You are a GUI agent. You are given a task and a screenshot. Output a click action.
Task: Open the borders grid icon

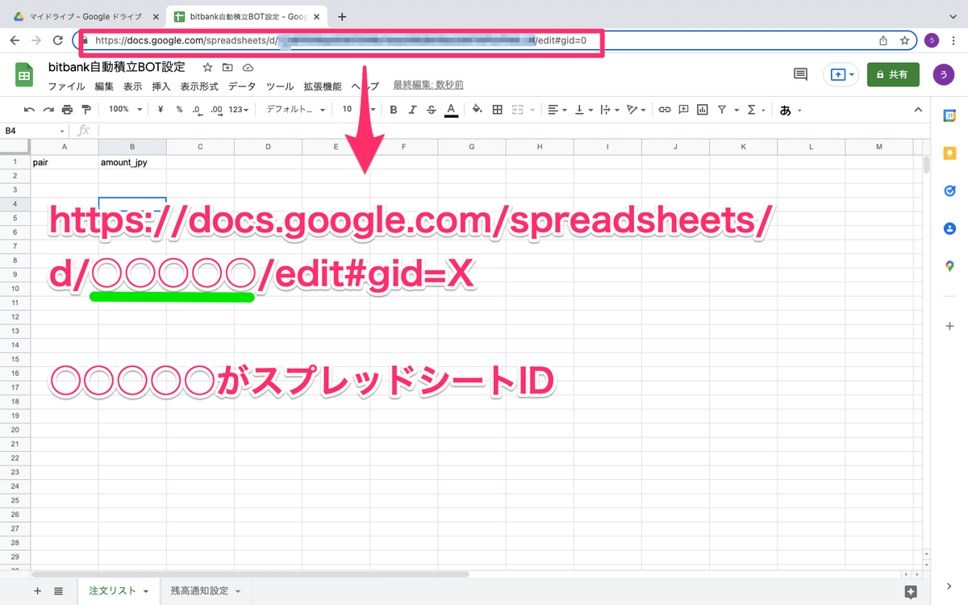pos(498,110)
